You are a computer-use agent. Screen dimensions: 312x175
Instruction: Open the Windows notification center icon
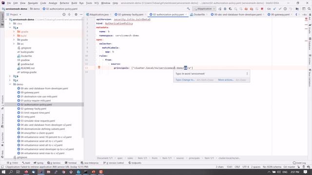tap(306, 172)
